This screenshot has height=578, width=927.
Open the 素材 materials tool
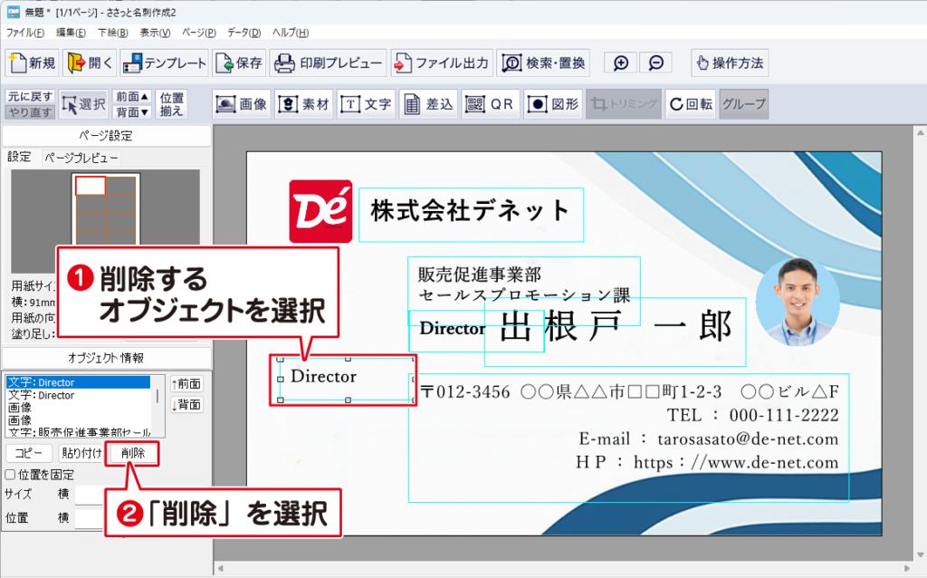[304, 104]
